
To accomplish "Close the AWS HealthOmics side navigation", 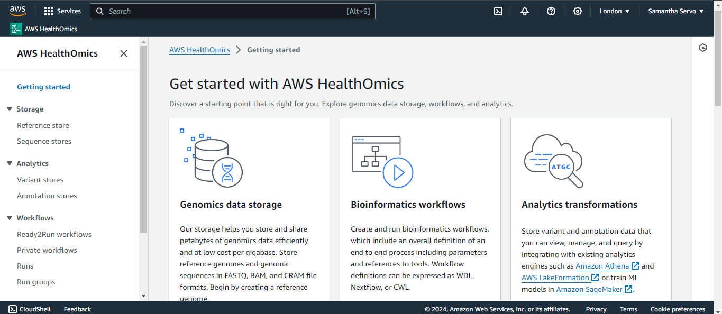I will point(124,53).
